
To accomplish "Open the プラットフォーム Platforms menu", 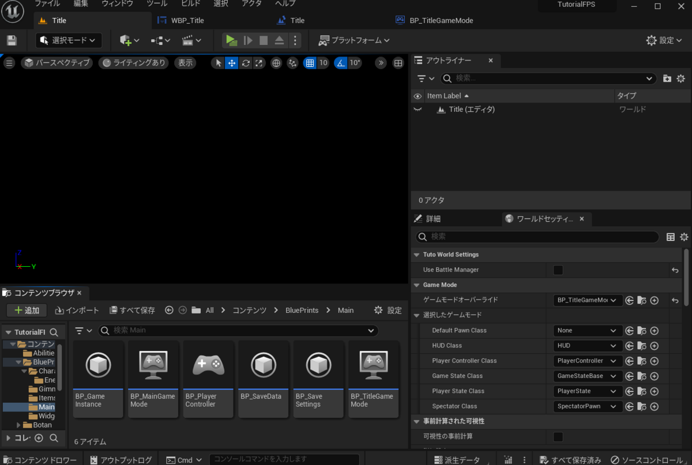I will (353, 40).
